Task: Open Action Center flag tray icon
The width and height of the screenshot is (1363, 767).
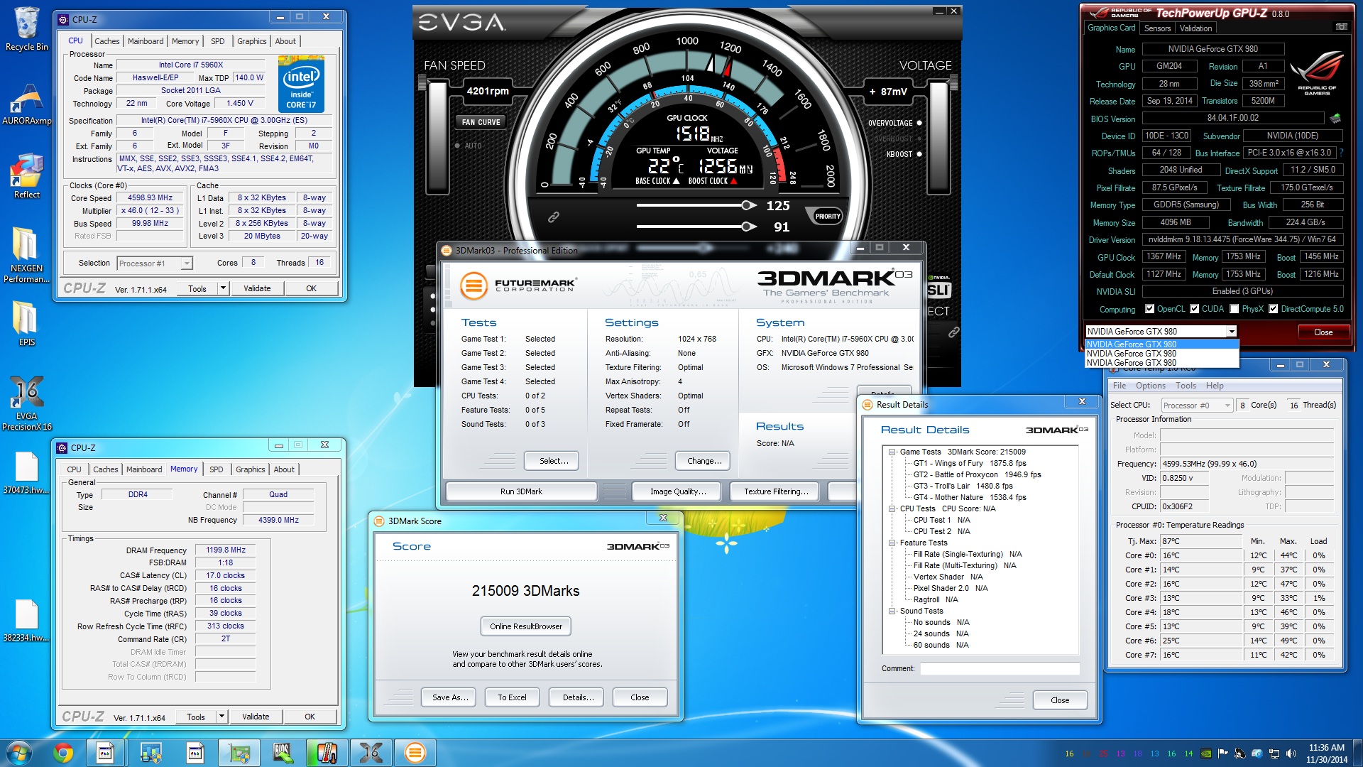Action: click(1222, 754)
